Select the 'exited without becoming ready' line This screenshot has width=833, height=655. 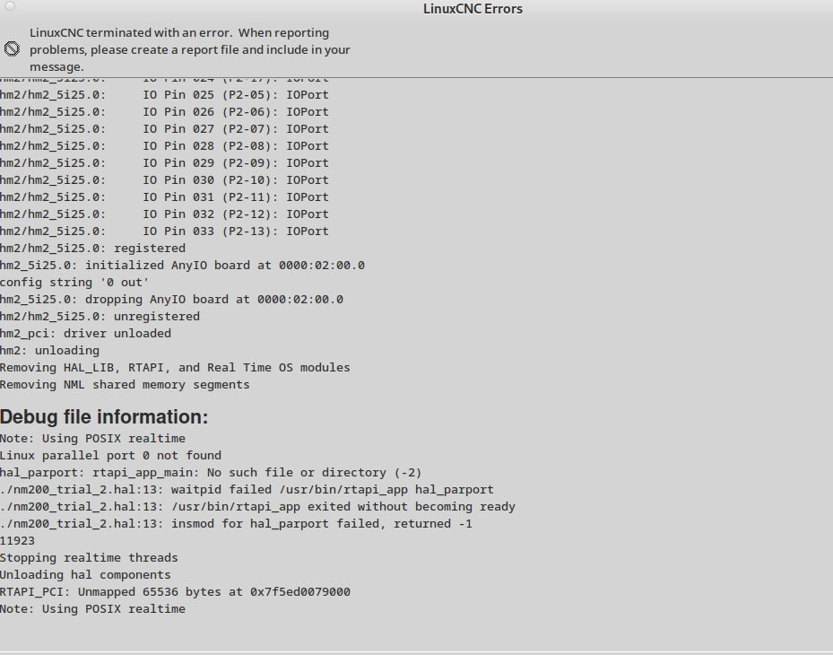tap(257, 507)
